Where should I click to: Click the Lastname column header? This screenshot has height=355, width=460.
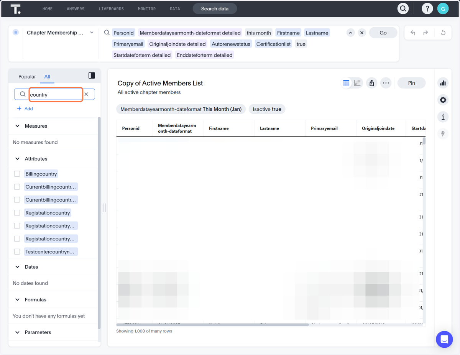(279, 128)
